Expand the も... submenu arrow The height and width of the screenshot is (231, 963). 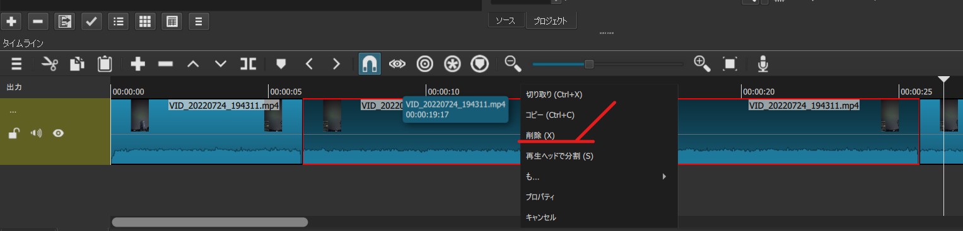[x=664, y=177]
